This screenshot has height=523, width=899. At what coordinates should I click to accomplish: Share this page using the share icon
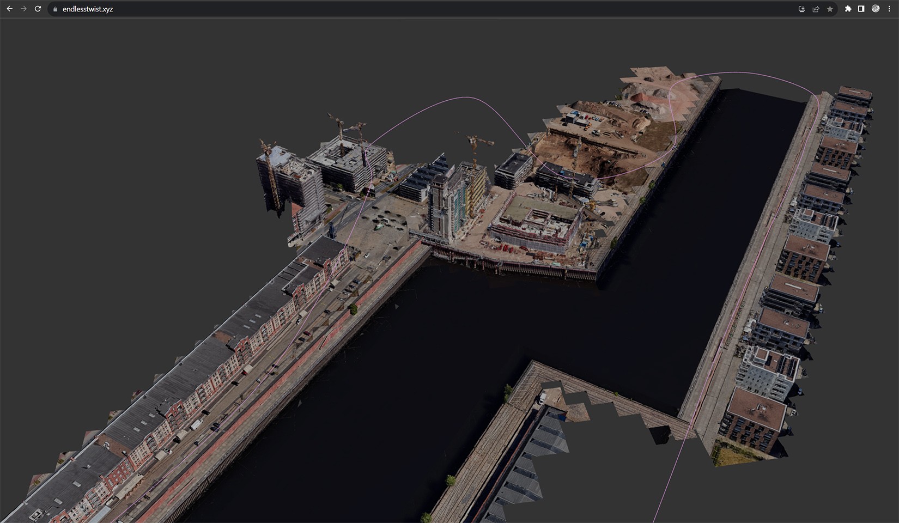pyautogui.click(x=816, y=9)
